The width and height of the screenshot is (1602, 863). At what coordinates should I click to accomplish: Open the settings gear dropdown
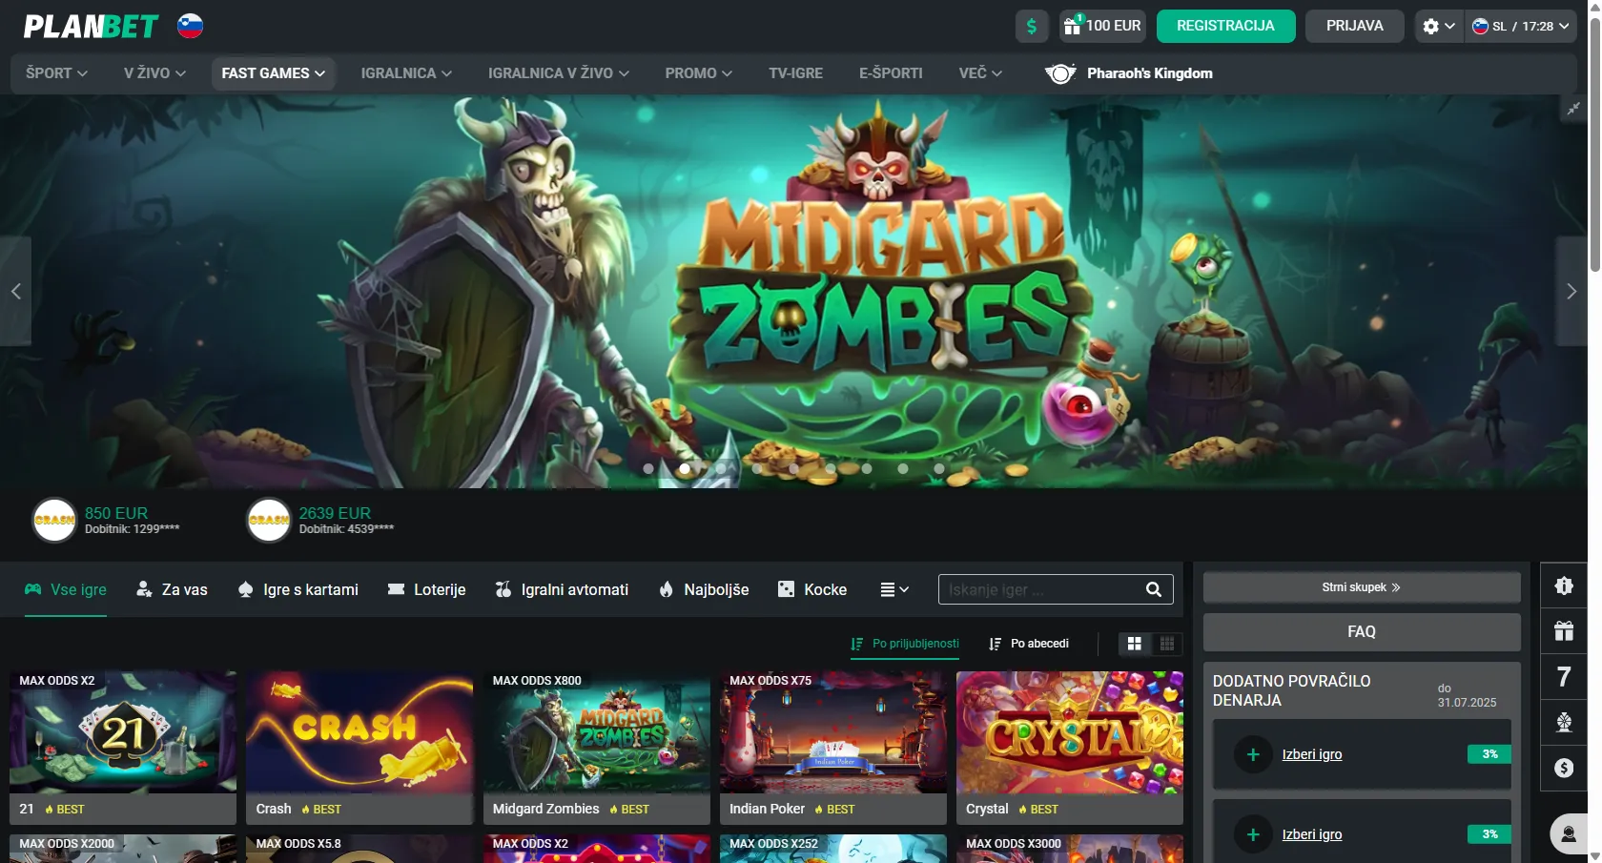1438,26
